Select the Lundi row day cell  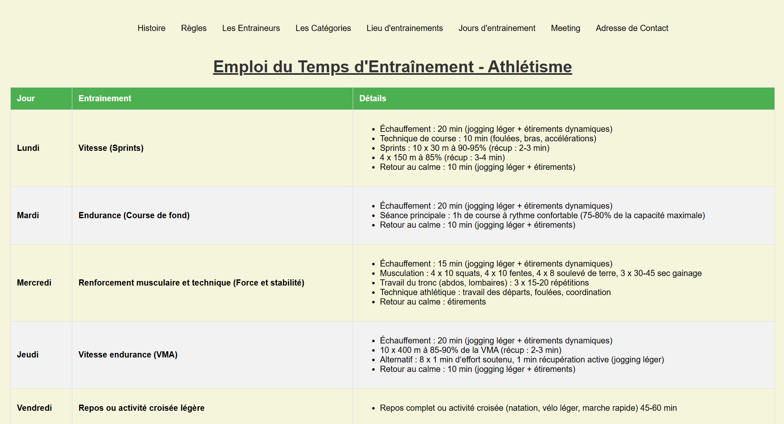click(x=28, y=148)
